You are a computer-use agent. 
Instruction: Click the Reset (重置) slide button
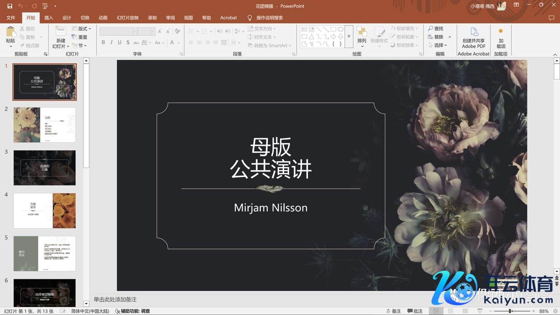pyautogui.click(x=80, y=37)
